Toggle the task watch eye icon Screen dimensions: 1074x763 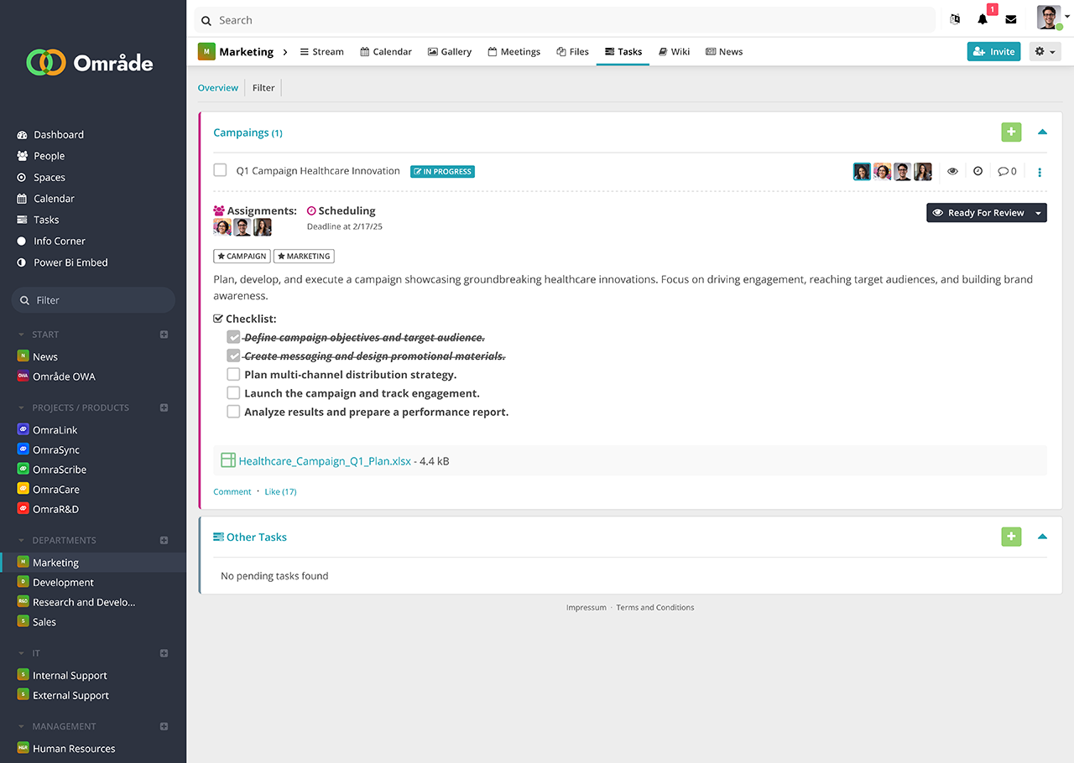click(x=952, y=171)
